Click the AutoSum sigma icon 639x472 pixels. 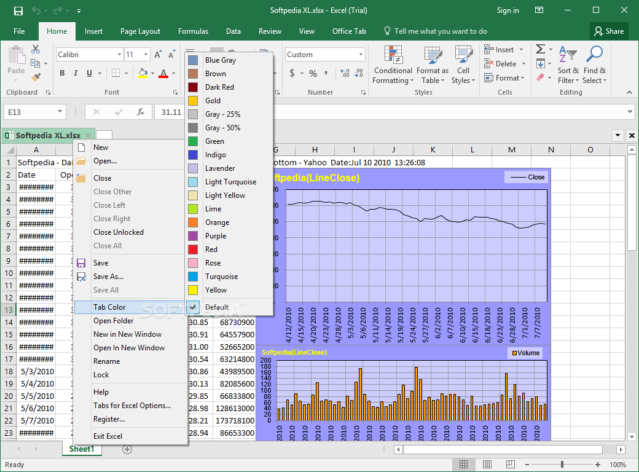[x=540, y=49]
